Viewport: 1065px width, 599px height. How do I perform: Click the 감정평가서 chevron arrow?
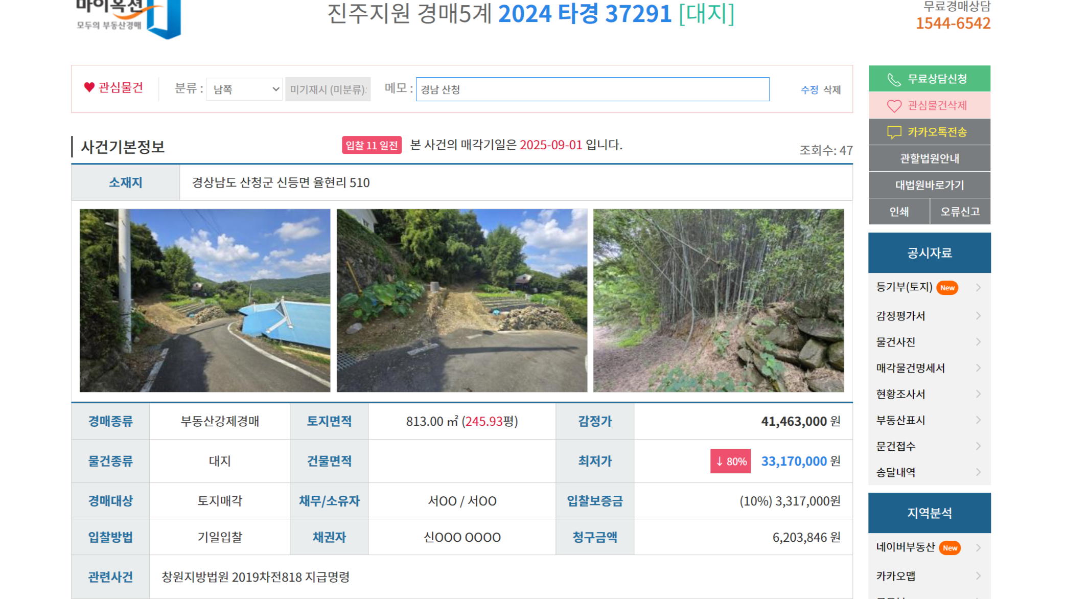978,316
